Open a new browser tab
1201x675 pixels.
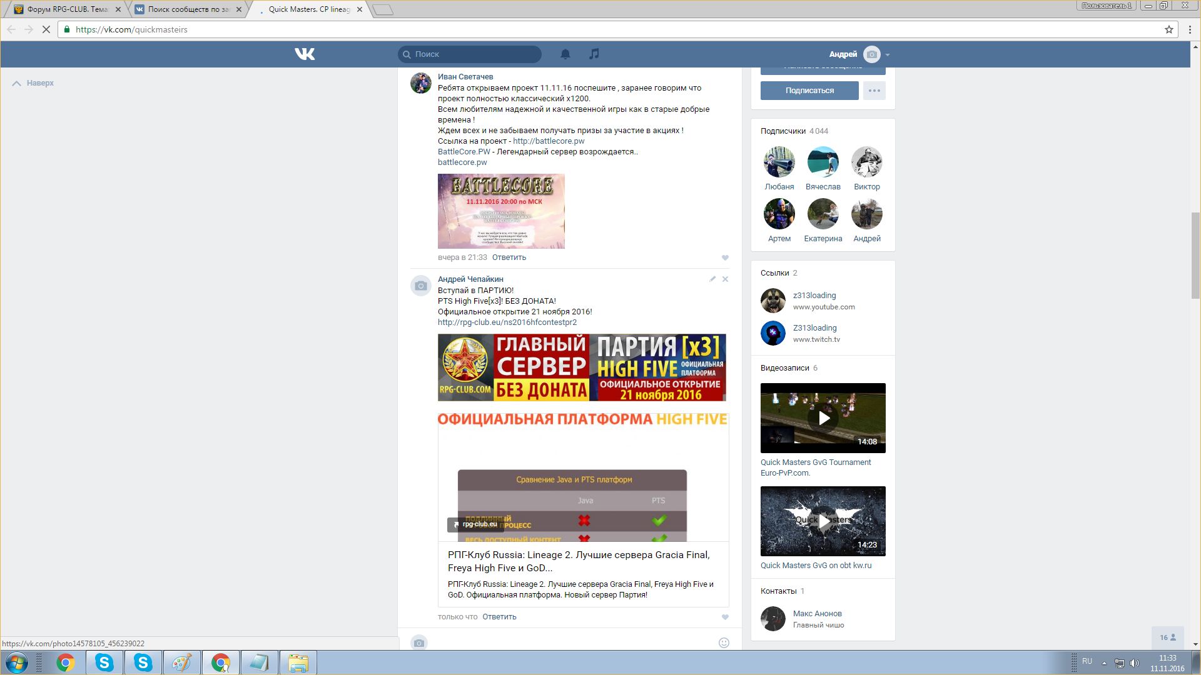point(382,9)
